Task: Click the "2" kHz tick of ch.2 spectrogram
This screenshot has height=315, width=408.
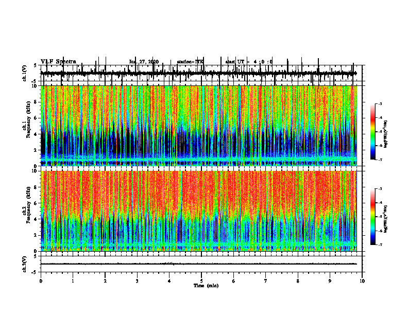Action: click(x=36, y=235)
